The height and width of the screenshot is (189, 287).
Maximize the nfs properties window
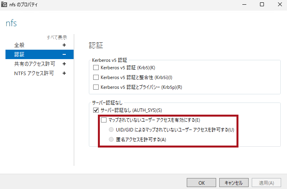click(x=262, y=4)
